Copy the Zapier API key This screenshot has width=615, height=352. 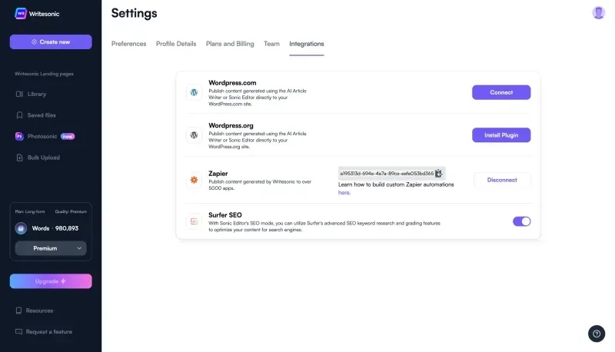(x=438, y=173)
